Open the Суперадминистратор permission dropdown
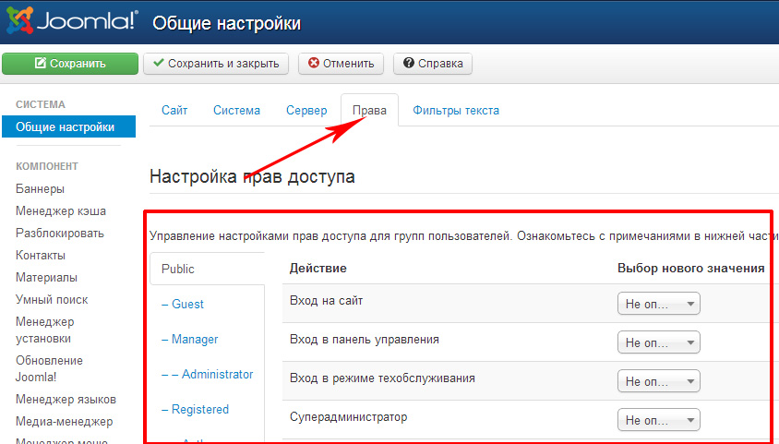Viewport: 779px width, 444px height. (658, 420)
